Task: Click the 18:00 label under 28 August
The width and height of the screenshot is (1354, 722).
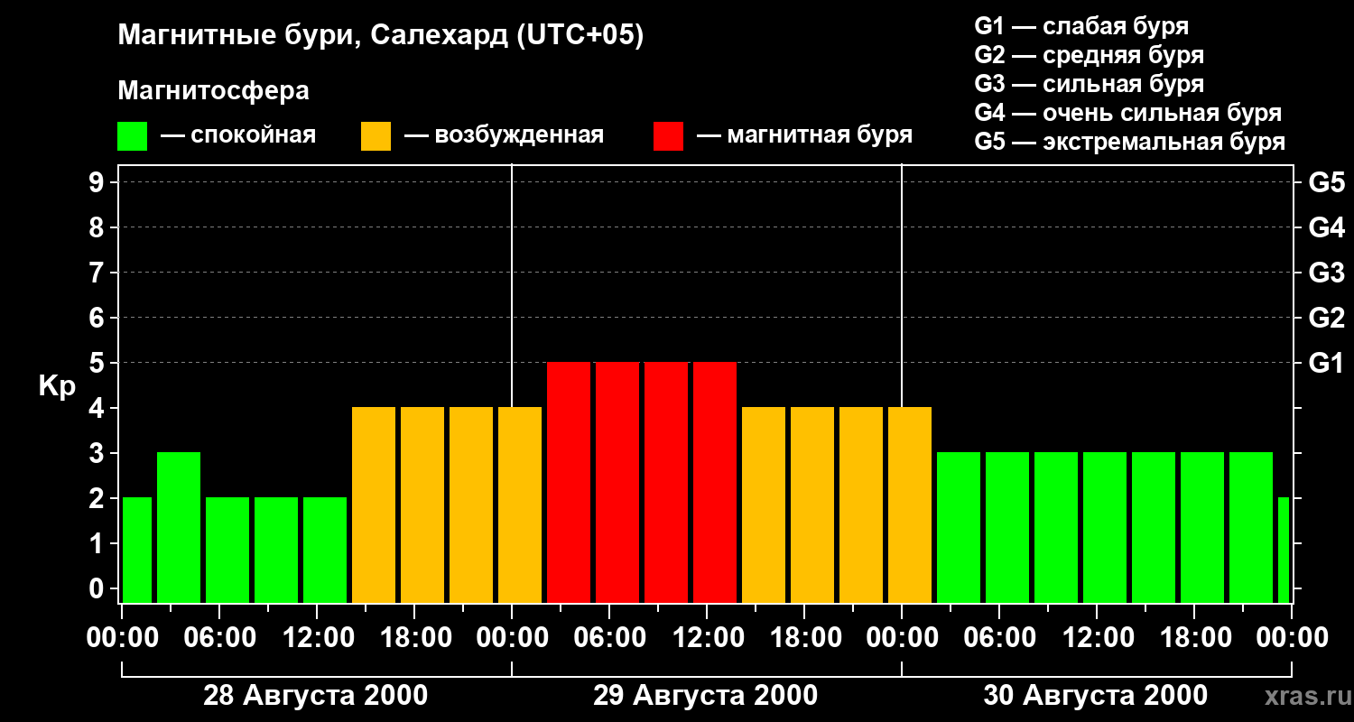Action: 414,637
